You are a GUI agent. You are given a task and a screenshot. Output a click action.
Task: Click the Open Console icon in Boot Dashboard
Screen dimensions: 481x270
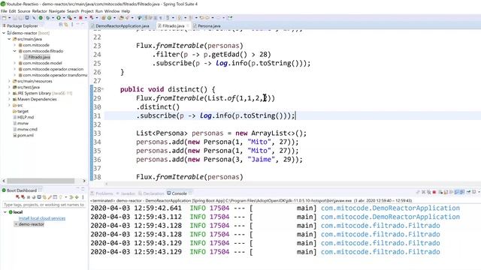click(39, 197)
